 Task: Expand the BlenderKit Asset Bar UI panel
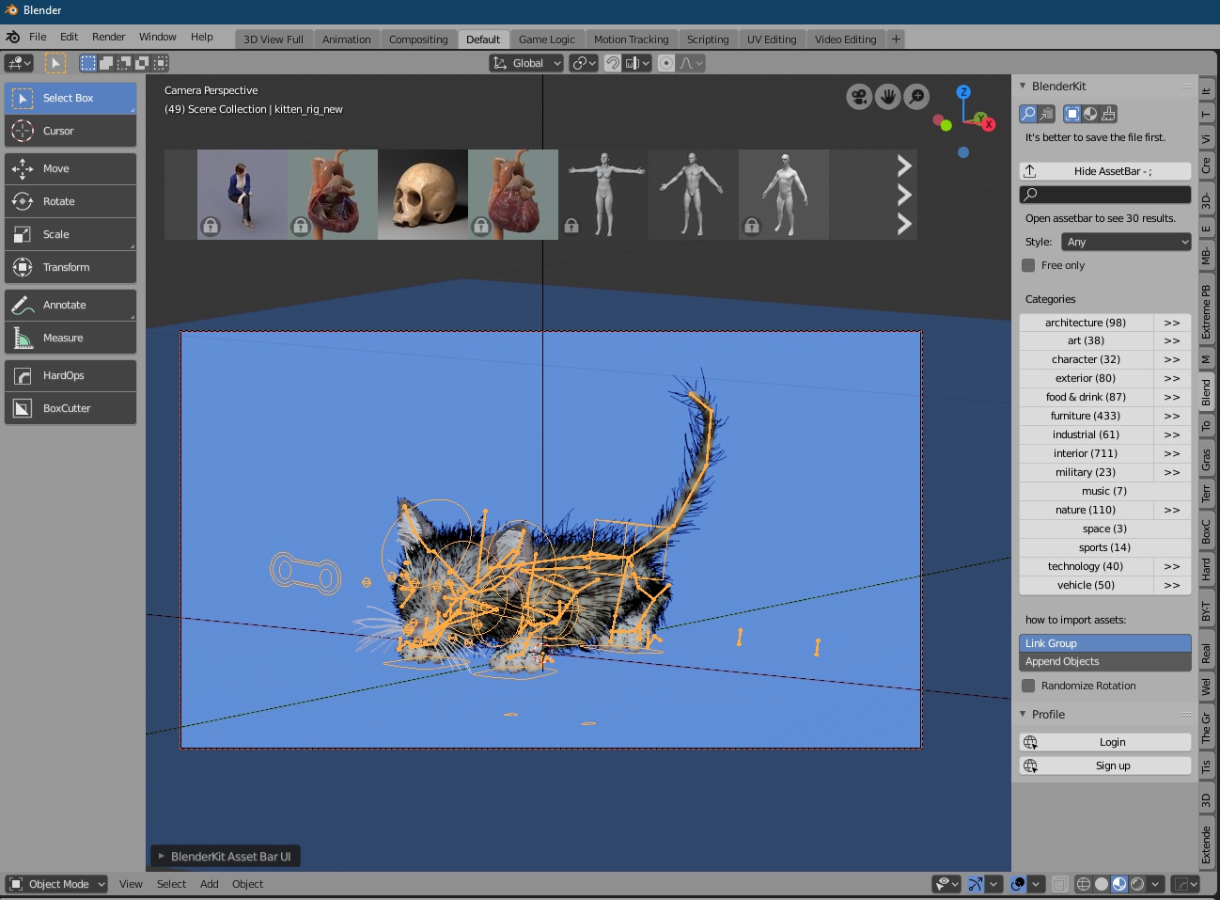[x=224, y=857]
